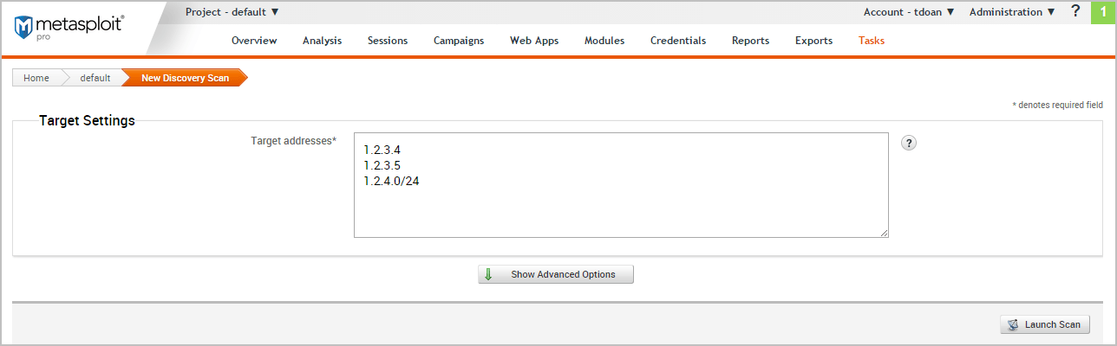This screenshot has height=346, width=1117.
Task: Open the Credentials tab
Action: (678, 41)
